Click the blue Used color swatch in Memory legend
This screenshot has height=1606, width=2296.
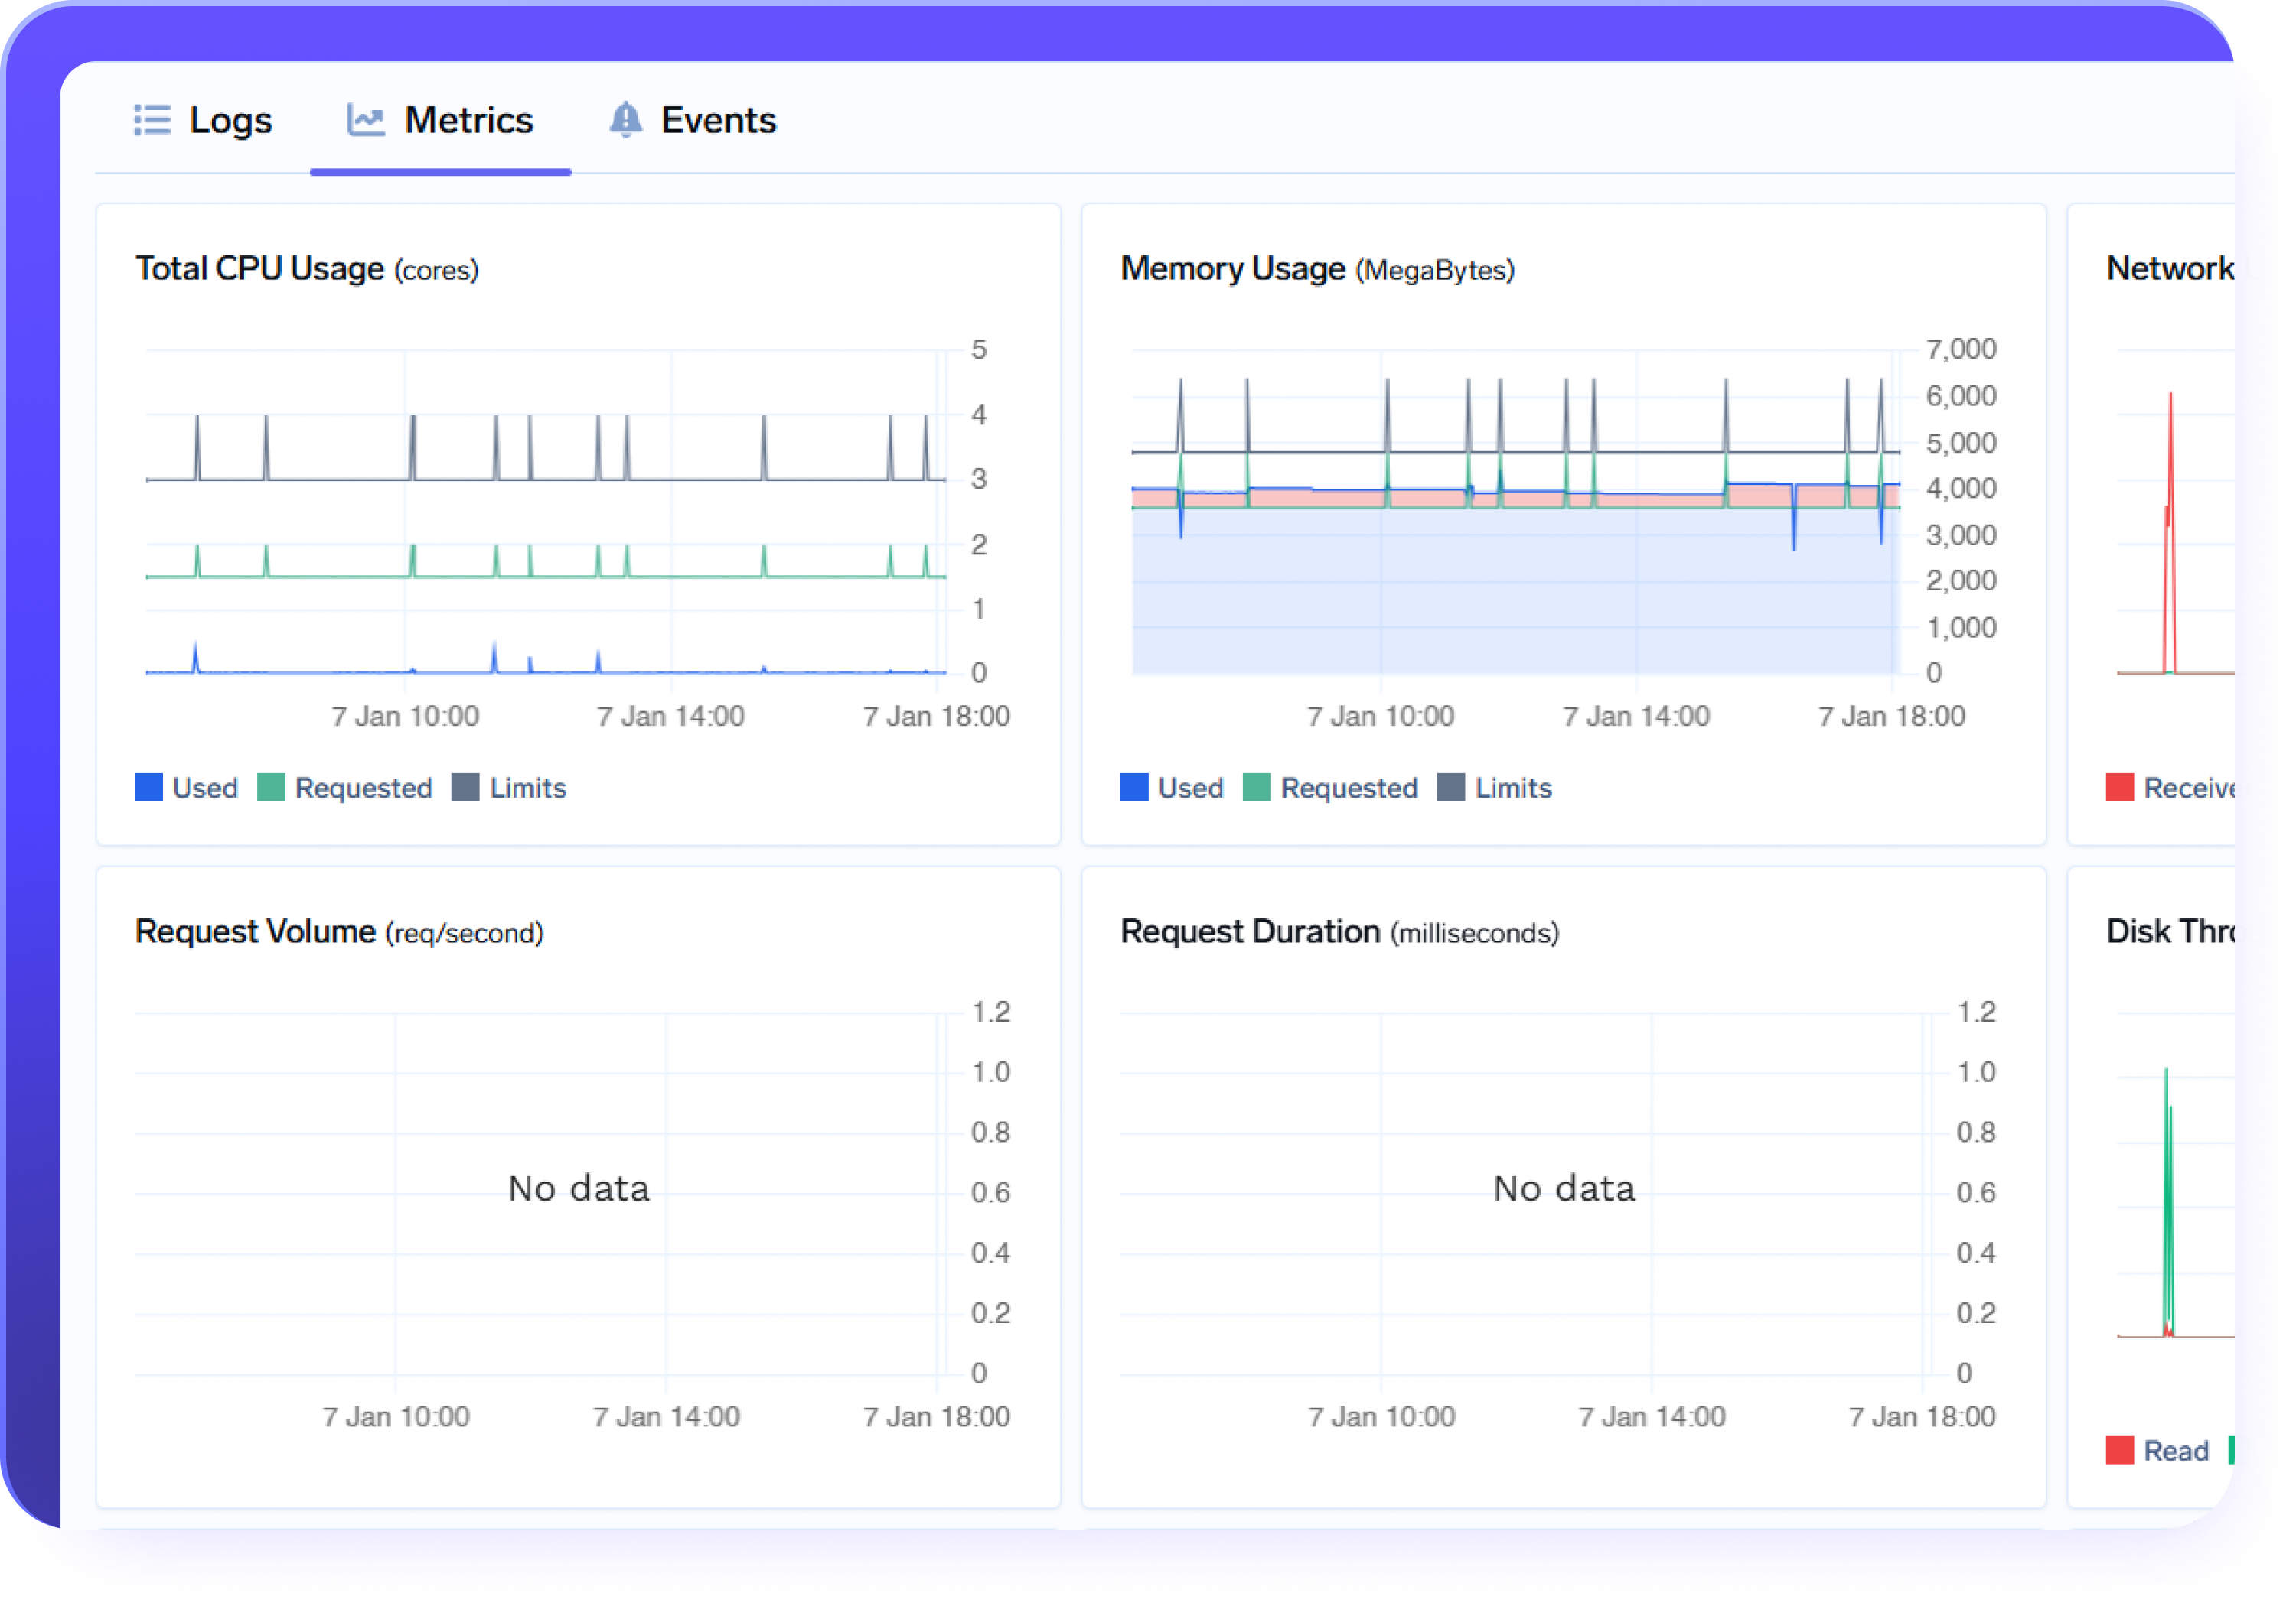[x=1134, y=788]
